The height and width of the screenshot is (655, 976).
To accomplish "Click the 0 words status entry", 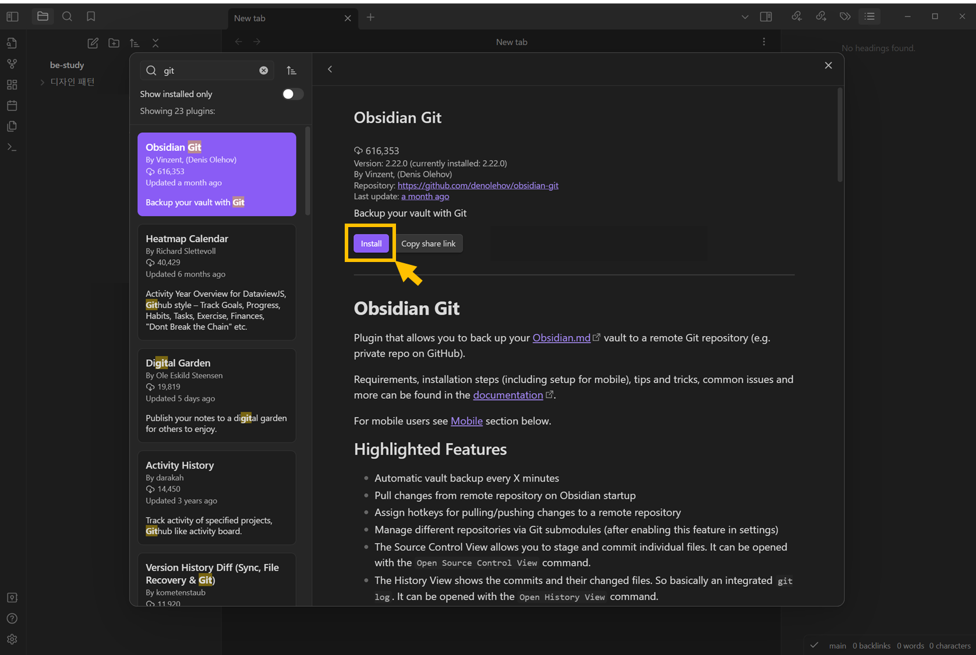I will point(910,646).
